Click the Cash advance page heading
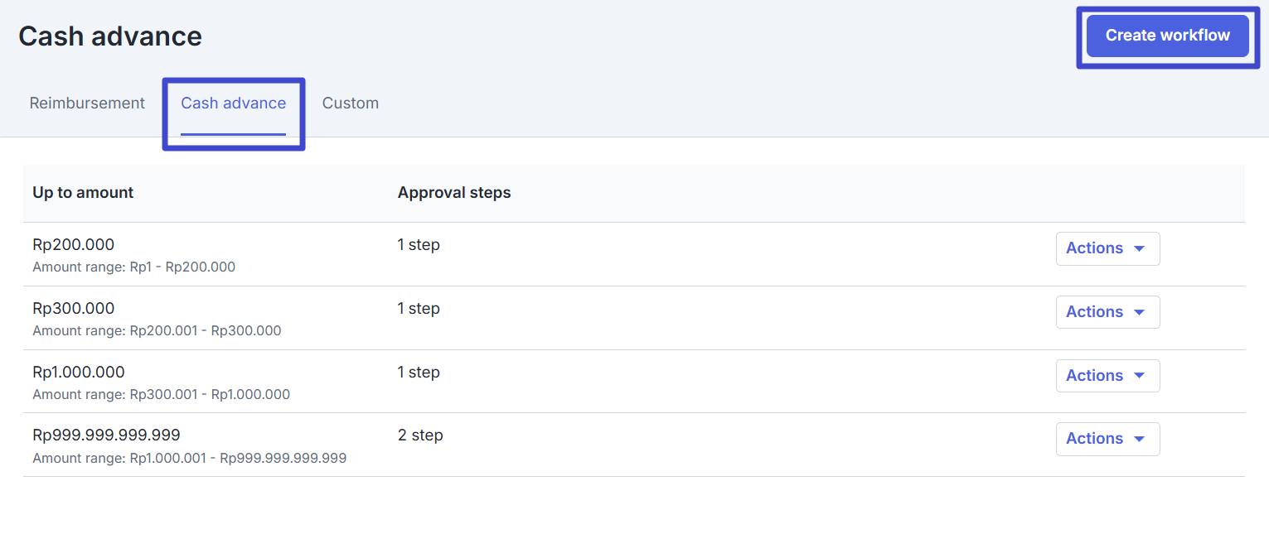 [x=110, y=36]
